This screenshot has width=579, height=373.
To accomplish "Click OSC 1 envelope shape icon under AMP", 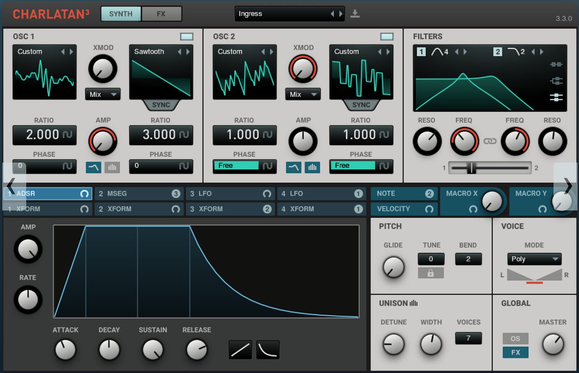I will click(93, 167).
